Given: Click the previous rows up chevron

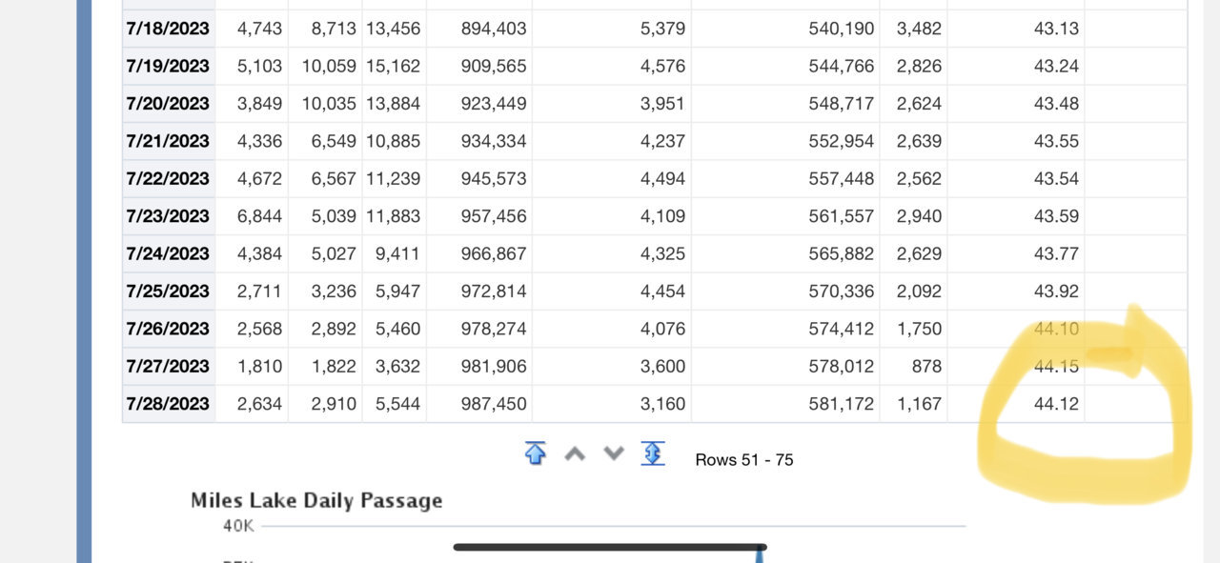Looking at the screenshot, I should click(575, 454).
